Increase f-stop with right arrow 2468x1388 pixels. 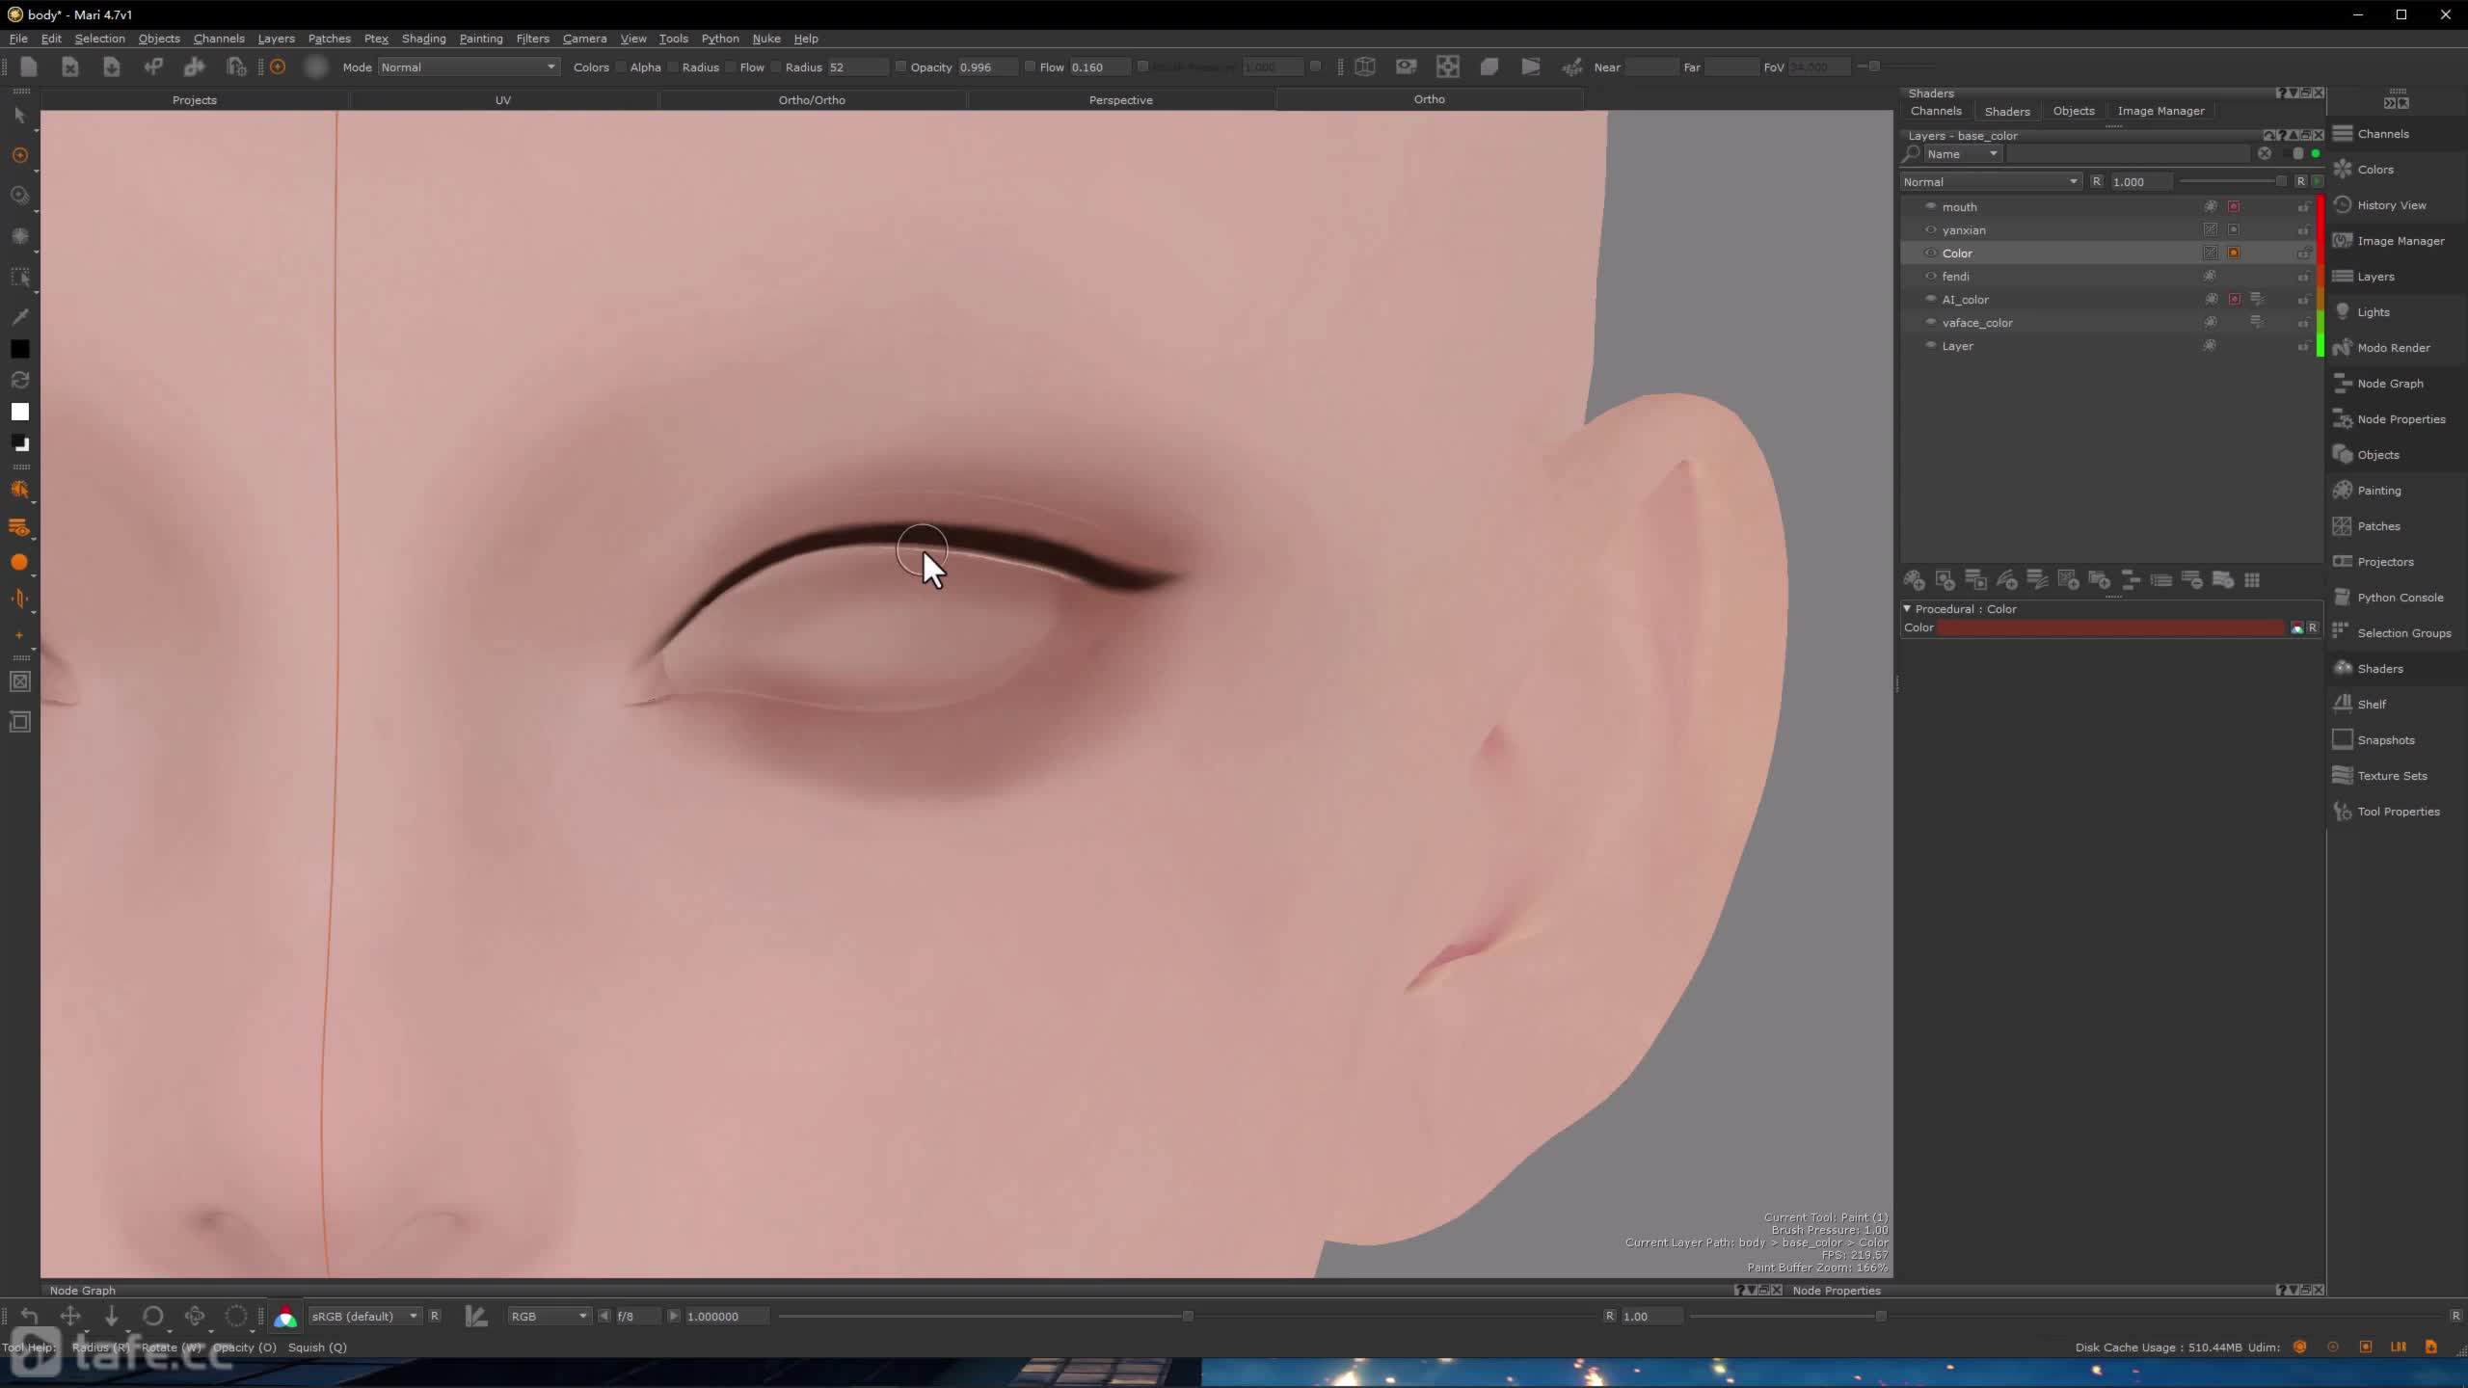point(673,1316)
